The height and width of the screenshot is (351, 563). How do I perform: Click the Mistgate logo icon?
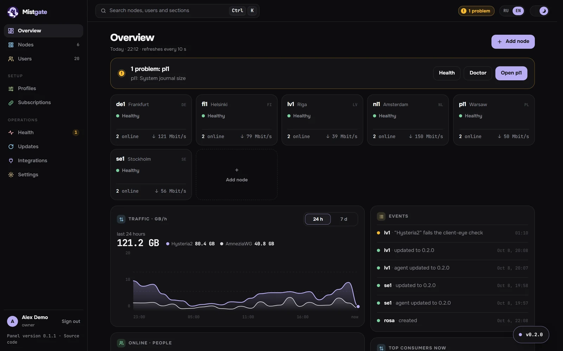(x=13, y=12)
